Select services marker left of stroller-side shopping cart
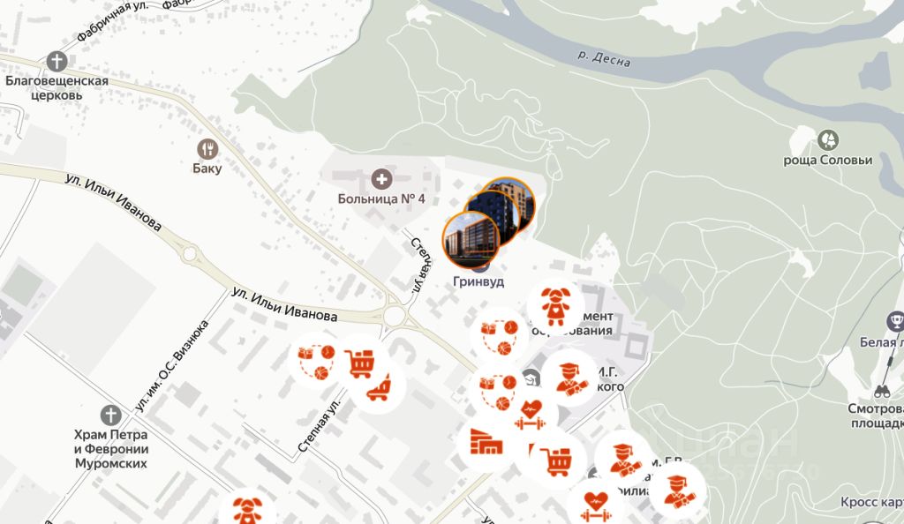 317,362
